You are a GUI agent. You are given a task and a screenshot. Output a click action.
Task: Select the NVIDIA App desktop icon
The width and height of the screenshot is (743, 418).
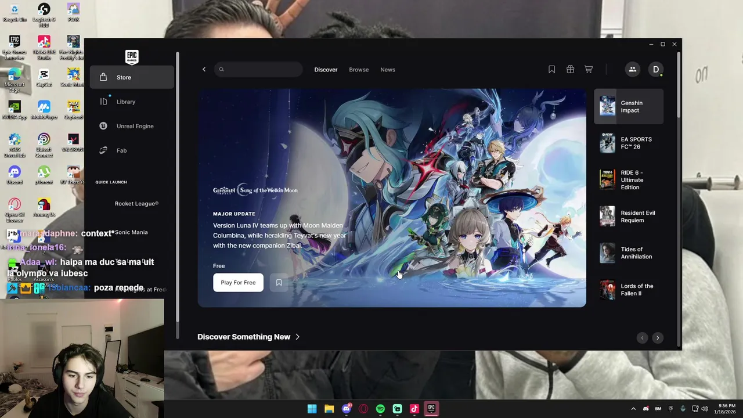tap(15, 110)
